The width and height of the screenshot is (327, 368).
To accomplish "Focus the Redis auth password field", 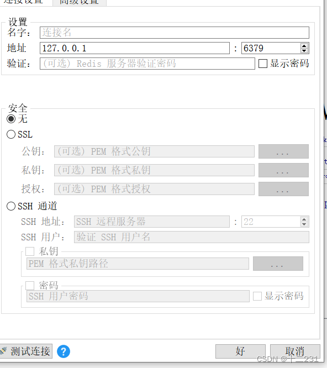I will [x=147, y=64].
